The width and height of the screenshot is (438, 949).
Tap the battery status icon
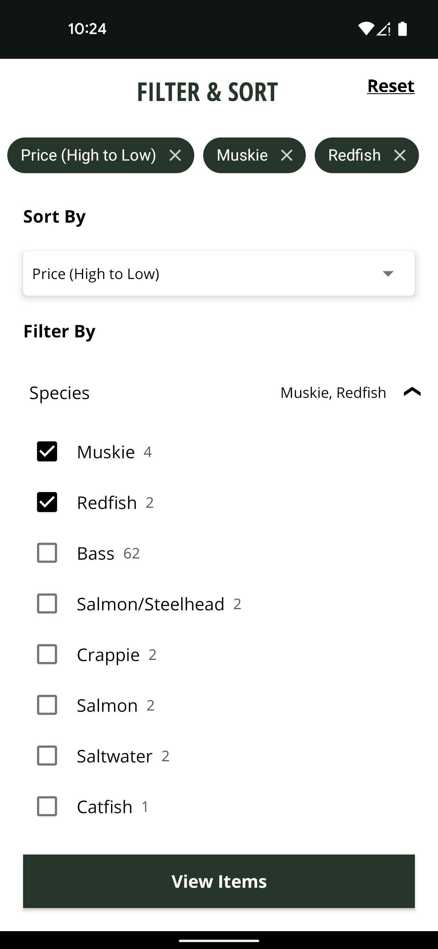click(x=402, y=29)
